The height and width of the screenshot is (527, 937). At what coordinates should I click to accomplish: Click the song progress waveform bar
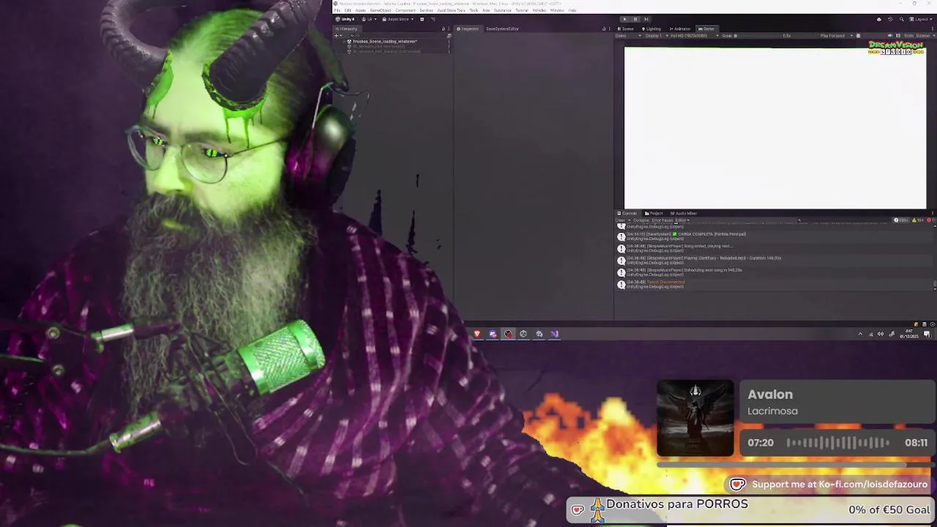point(838,442)
